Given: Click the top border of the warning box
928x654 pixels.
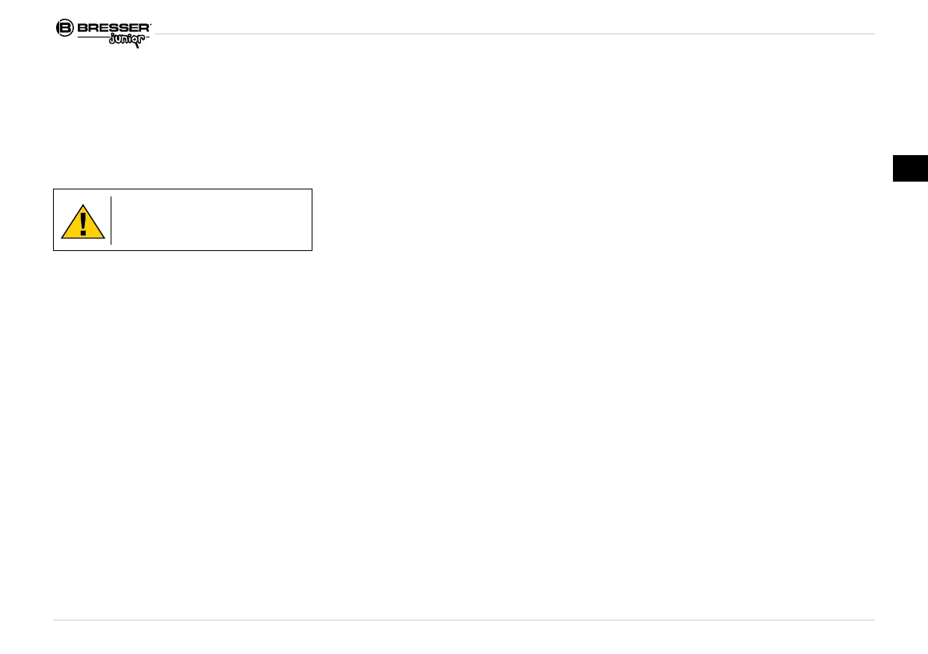Looking at the screenshot, I should 182,189.
